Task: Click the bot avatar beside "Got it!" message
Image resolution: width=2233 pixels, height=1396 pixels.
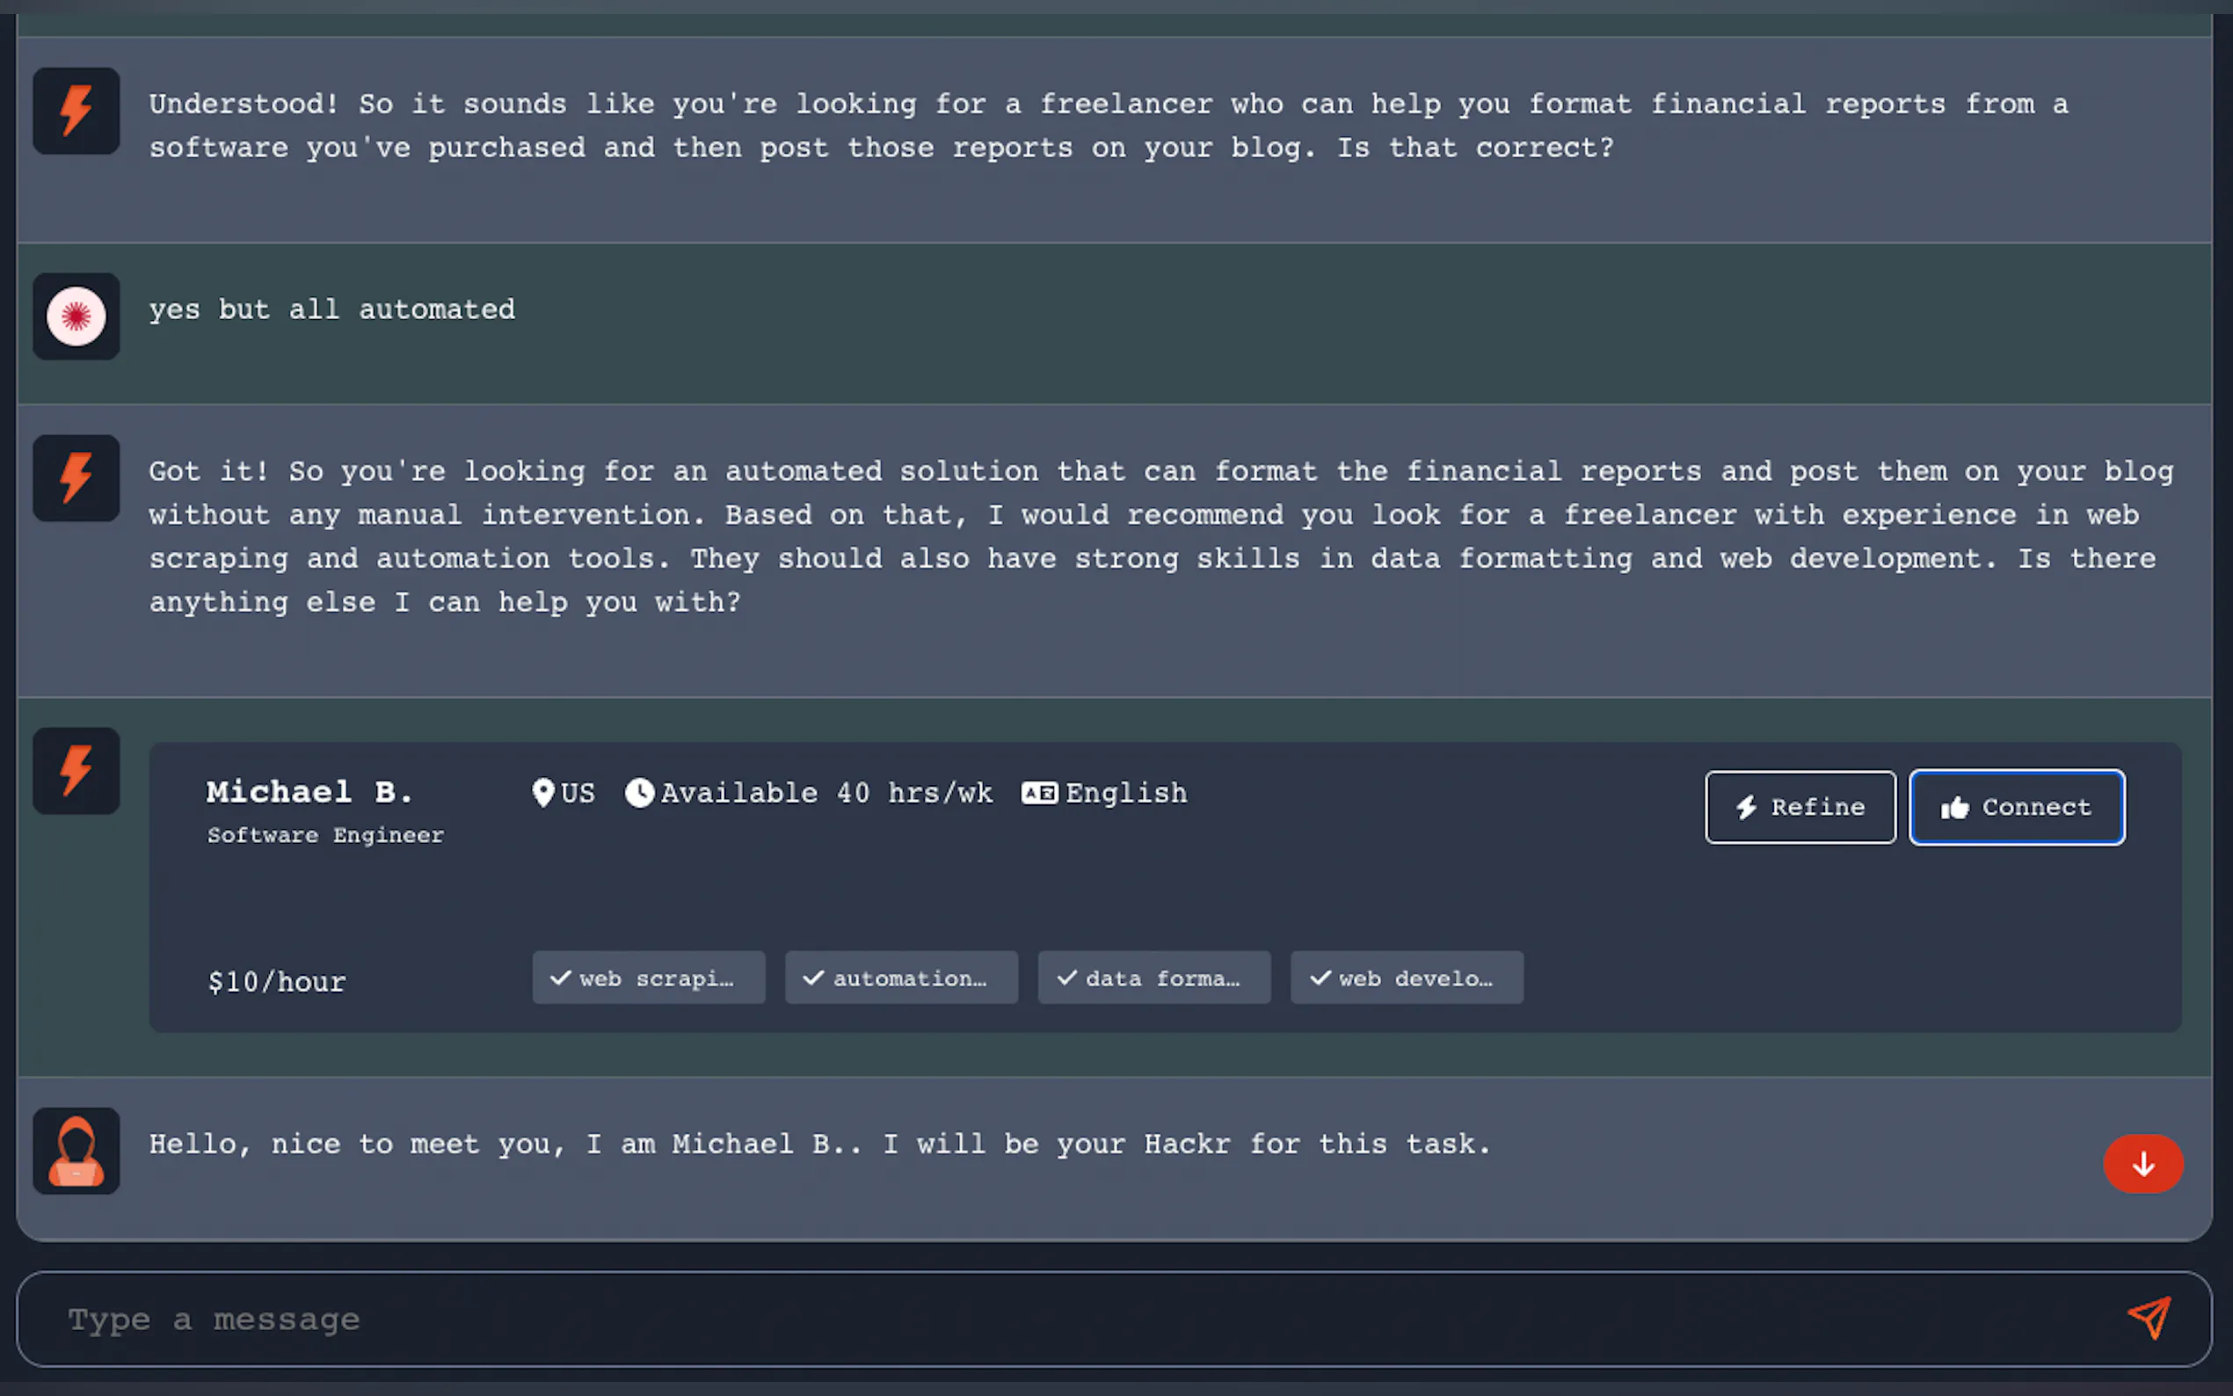Action: [76, 478]
